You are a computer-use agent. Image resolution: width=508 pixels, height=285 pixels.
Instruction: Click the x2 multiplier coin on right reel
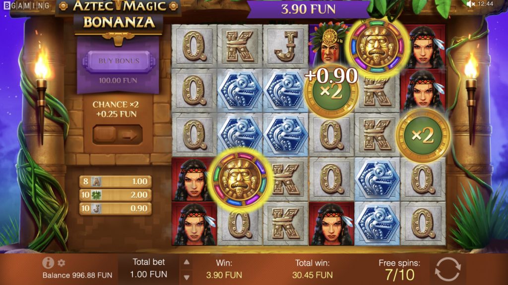tap(423, 136)
